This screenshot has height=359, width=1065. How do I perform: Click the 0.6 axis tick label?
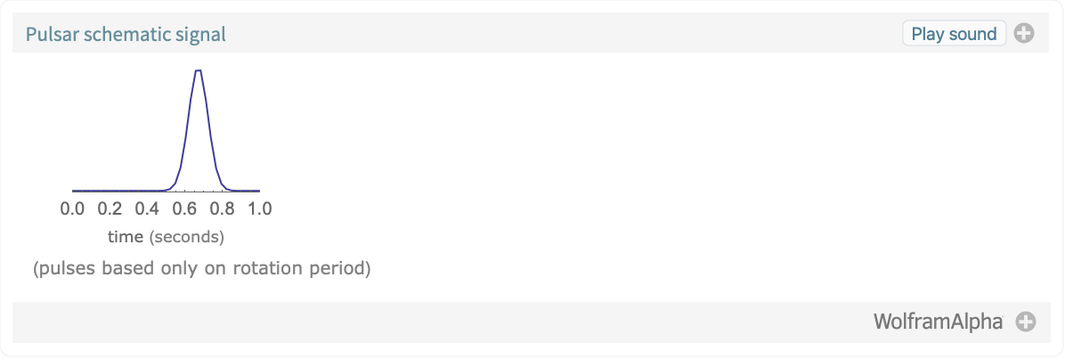tap(184, 208)
